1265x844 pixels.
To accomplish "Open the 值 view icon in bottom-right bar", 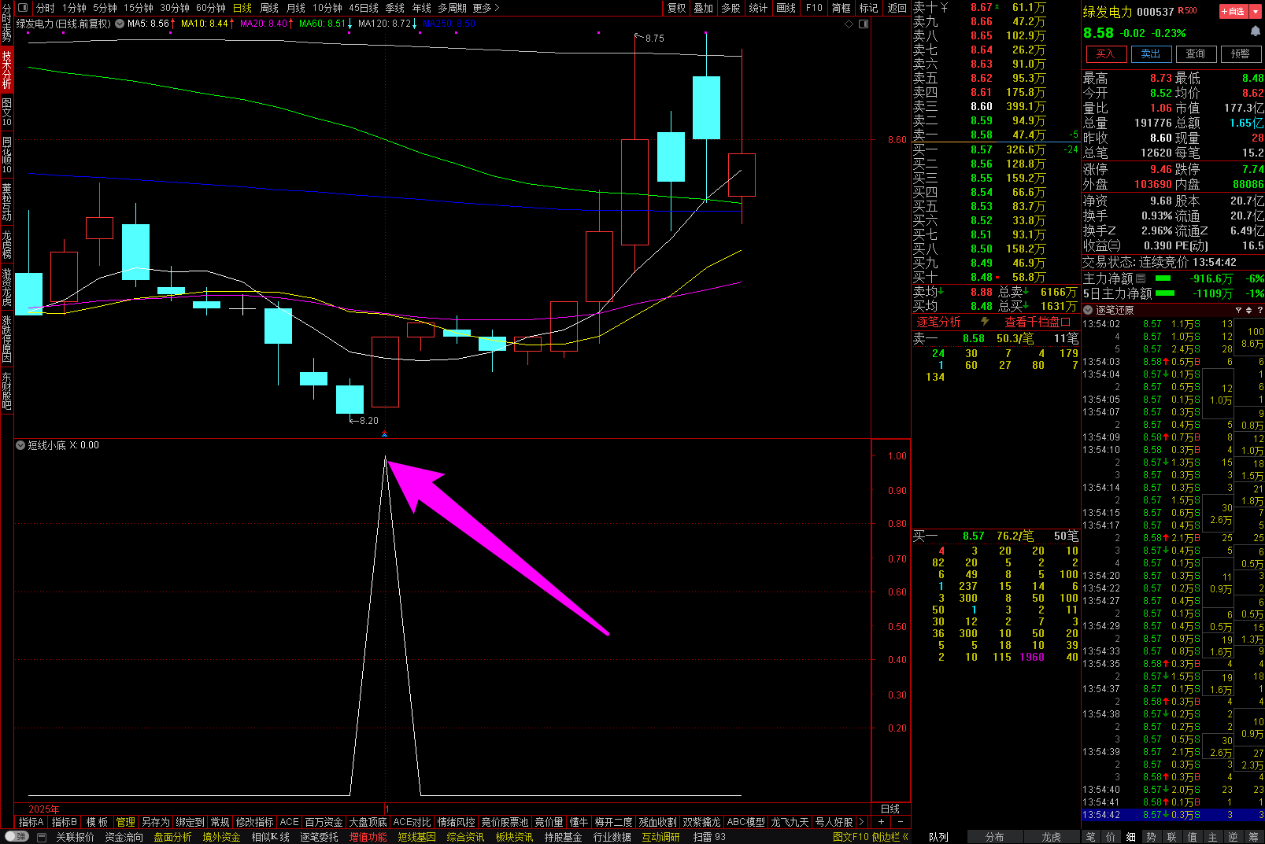I will [x=1192, y=837].
